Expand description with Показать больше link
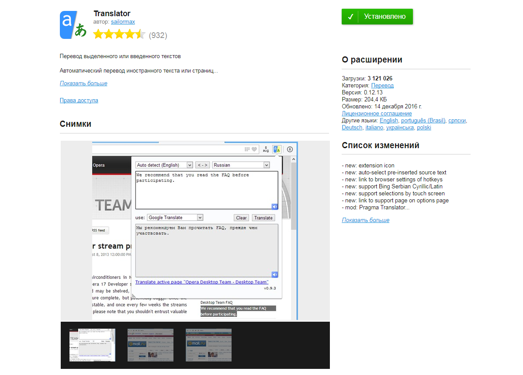Viewport: 523px width, 375px height. (x=83, y=83)
